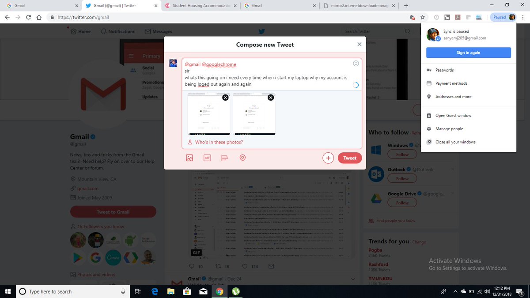Follow the Outlook account
Screen dimensions: 530x298
click(x=402, y=179)
